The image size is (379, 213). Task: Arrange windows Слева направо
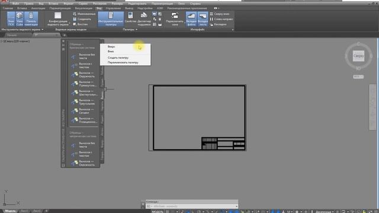tap(221, 19)
